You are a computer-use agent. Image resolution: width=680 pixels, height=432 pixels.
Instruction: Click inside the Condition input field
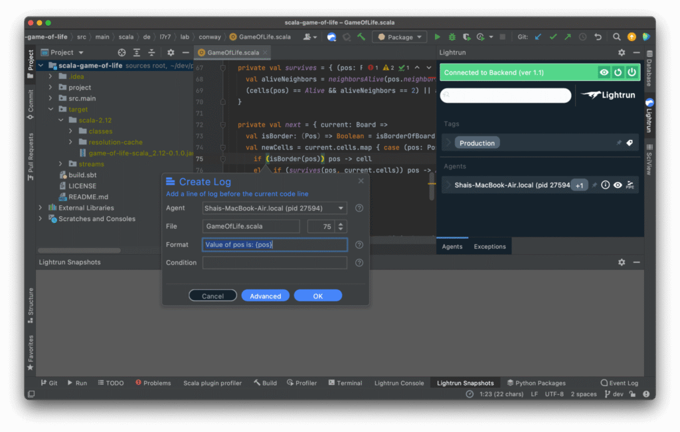coord(274,262)
